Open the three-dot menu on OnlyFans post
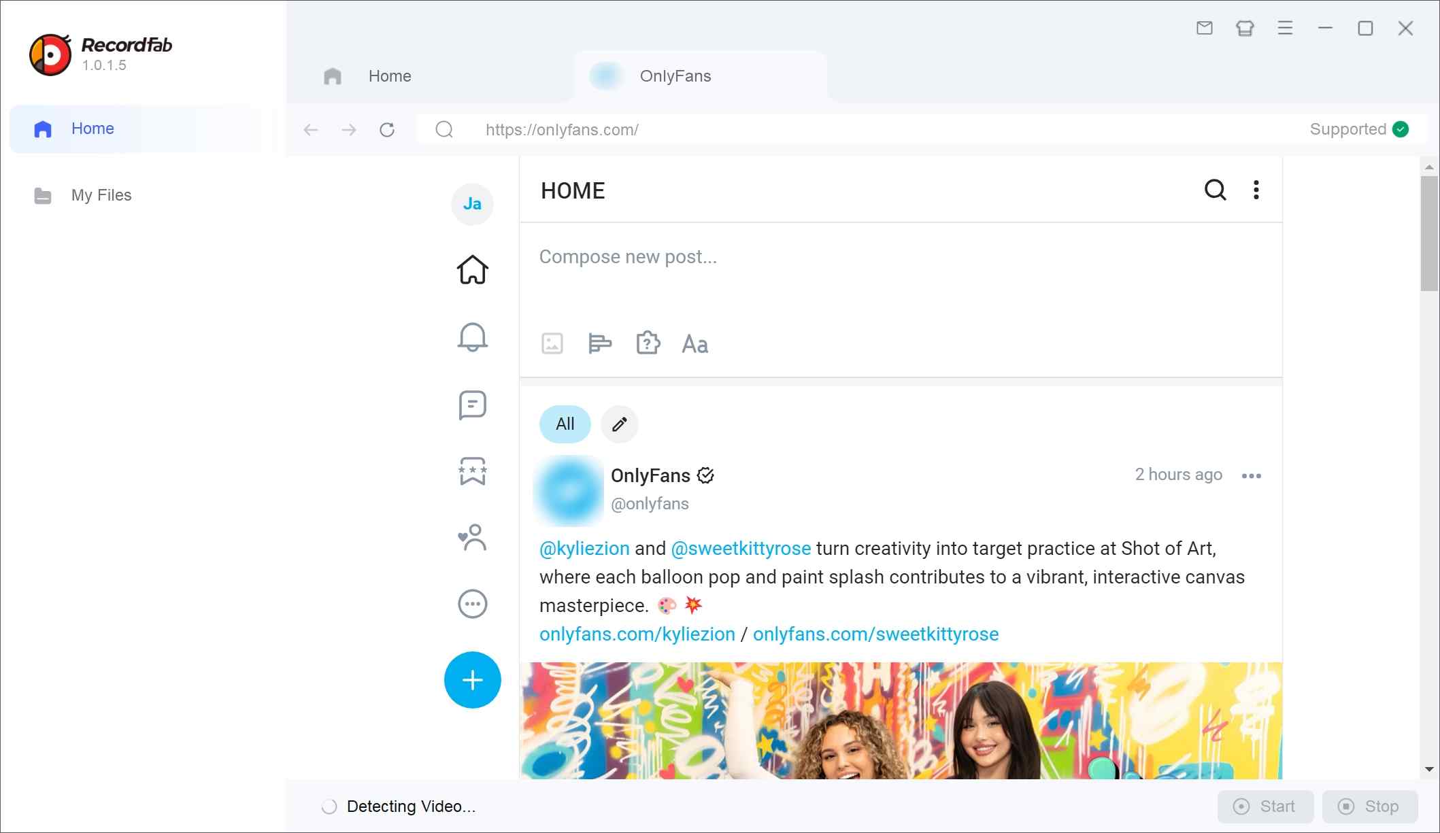 pyautogui.click(x=1251, y=475)
